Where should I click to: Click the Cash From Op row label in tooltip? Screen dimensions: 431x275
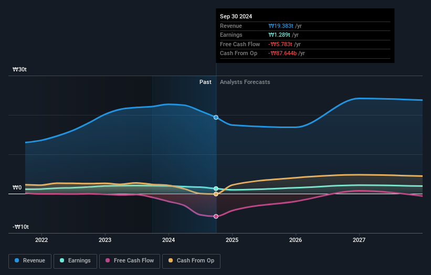point(238,54)
